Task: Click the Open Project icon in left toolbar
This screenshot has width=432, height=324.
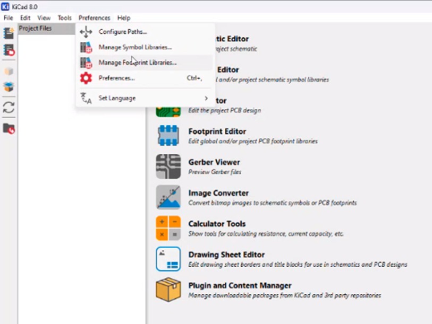Action: (x=9, y=50)
